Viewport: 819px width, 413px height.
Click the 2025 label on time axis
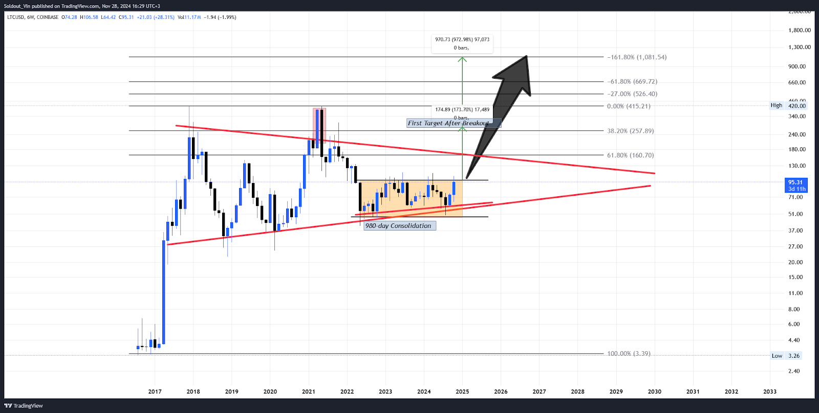[462, 392]
